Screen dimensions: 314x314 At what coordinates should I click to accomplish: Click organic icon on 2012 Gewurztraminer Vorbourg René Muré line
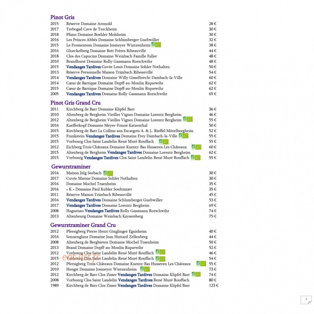160,252
